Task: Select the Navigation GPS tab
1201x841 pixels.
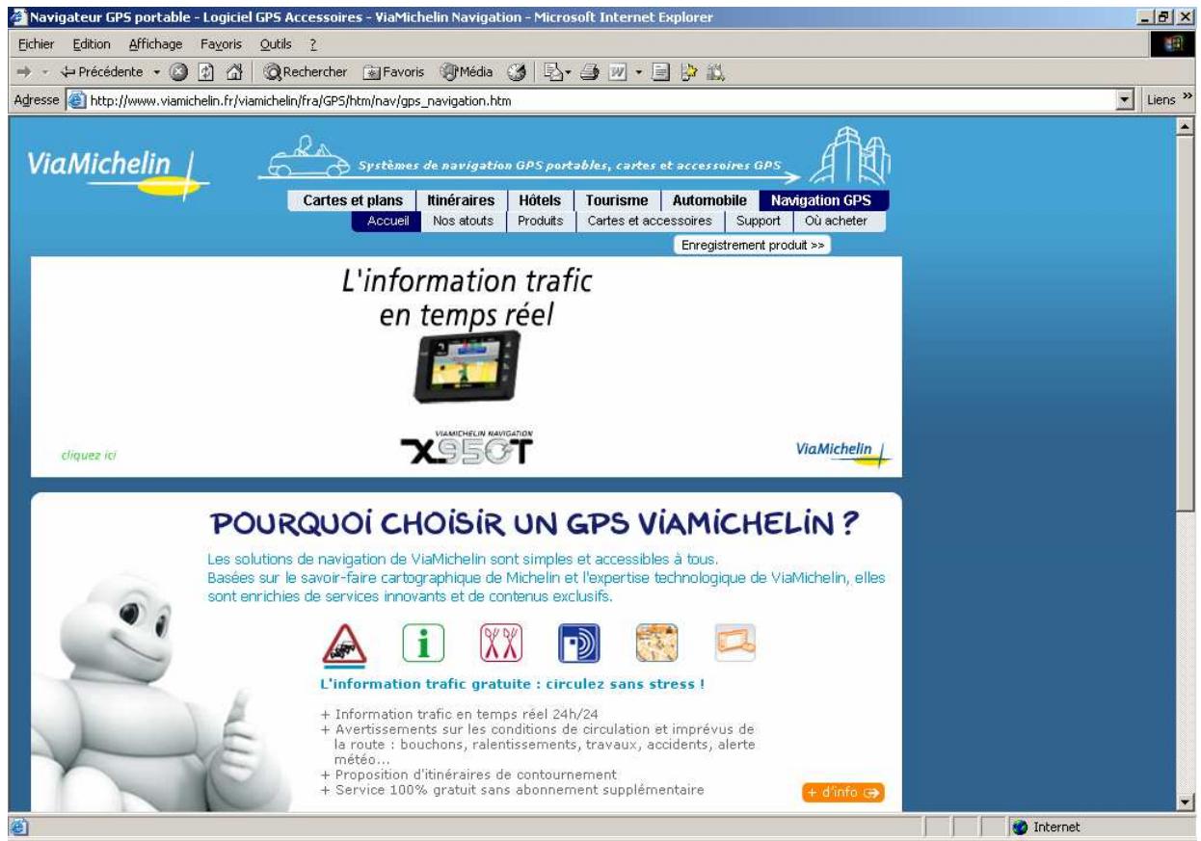Action: [822, 200]
